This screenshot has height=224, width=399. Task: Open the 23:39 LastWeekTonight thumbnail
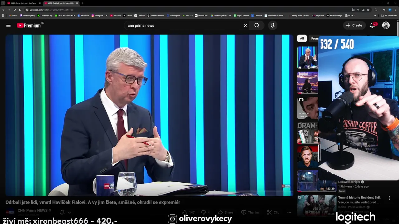point(317,181)
